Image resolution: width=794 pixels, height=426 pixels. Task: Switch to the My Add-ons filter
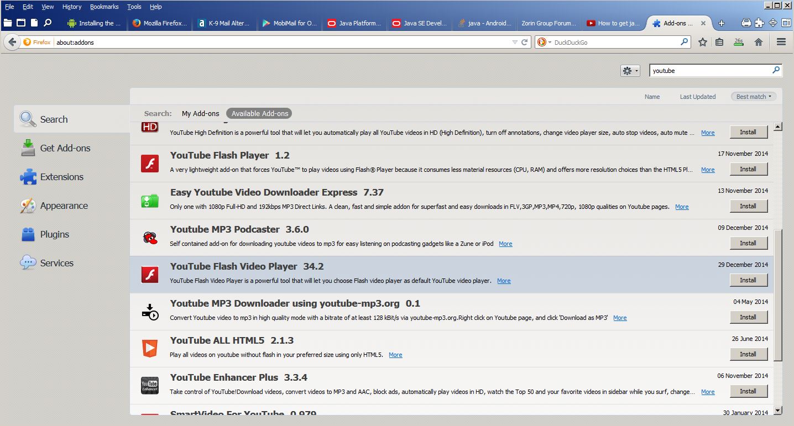[200, 113]
